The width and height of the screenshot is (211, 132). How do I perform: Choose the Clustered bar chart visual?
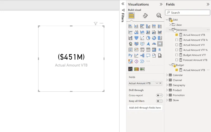(142, 26)
